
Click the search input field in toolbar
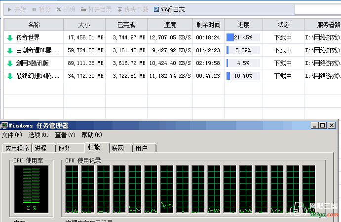(318, 9)
